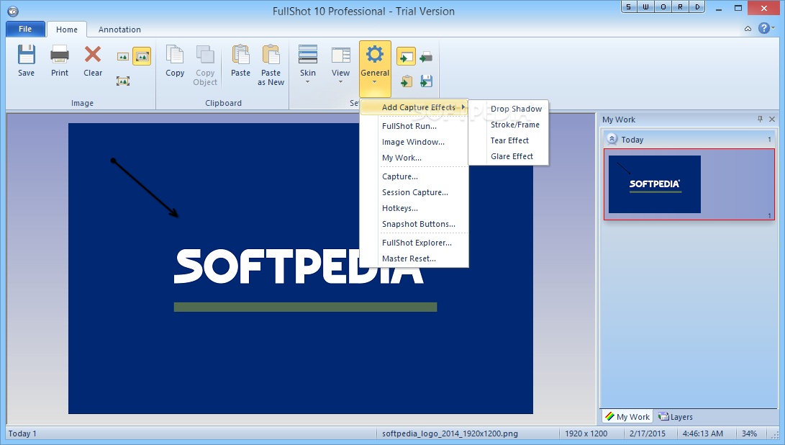Image resolution: width=785 pixels, height=445 pixels.
Task: Print the current image
Action: pos(60,60)
